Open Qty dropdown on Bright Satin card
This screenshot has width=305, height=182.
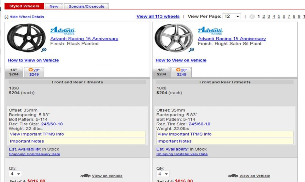pos(163,174)
